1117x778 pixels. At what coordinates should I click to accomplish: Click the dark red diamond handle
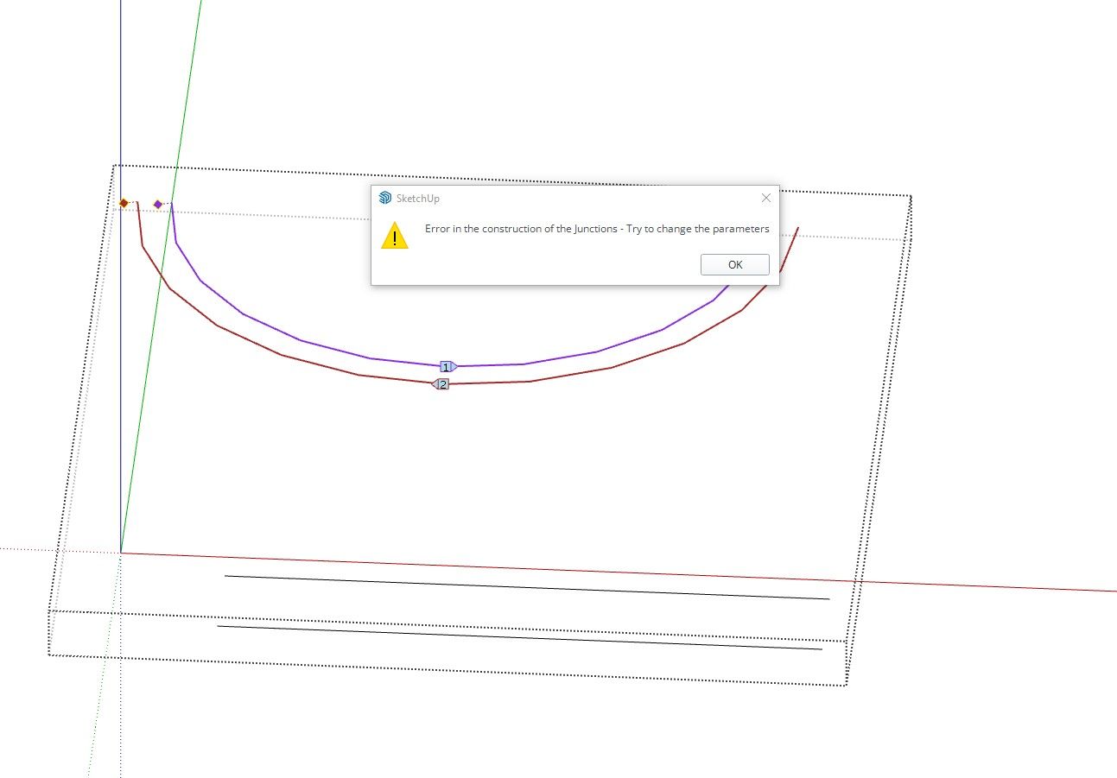(124, 203)
